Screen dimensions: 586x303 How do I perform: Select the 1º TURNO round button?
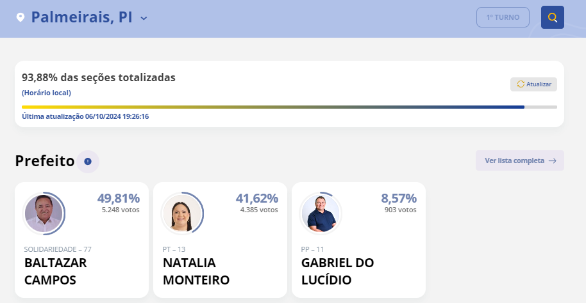point(503,17)
